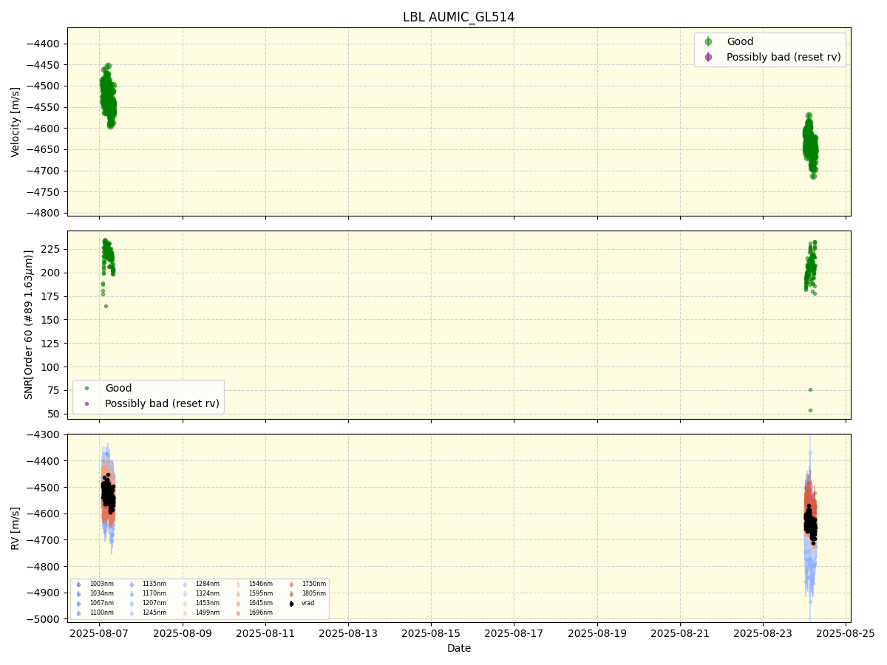Click the green Good marker in SNR legend
Screen dimensions: 887x665
(86, 388)
